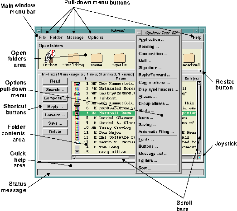Click the open folders resize handle
This screenshot has width=237, height=211.
199,71
